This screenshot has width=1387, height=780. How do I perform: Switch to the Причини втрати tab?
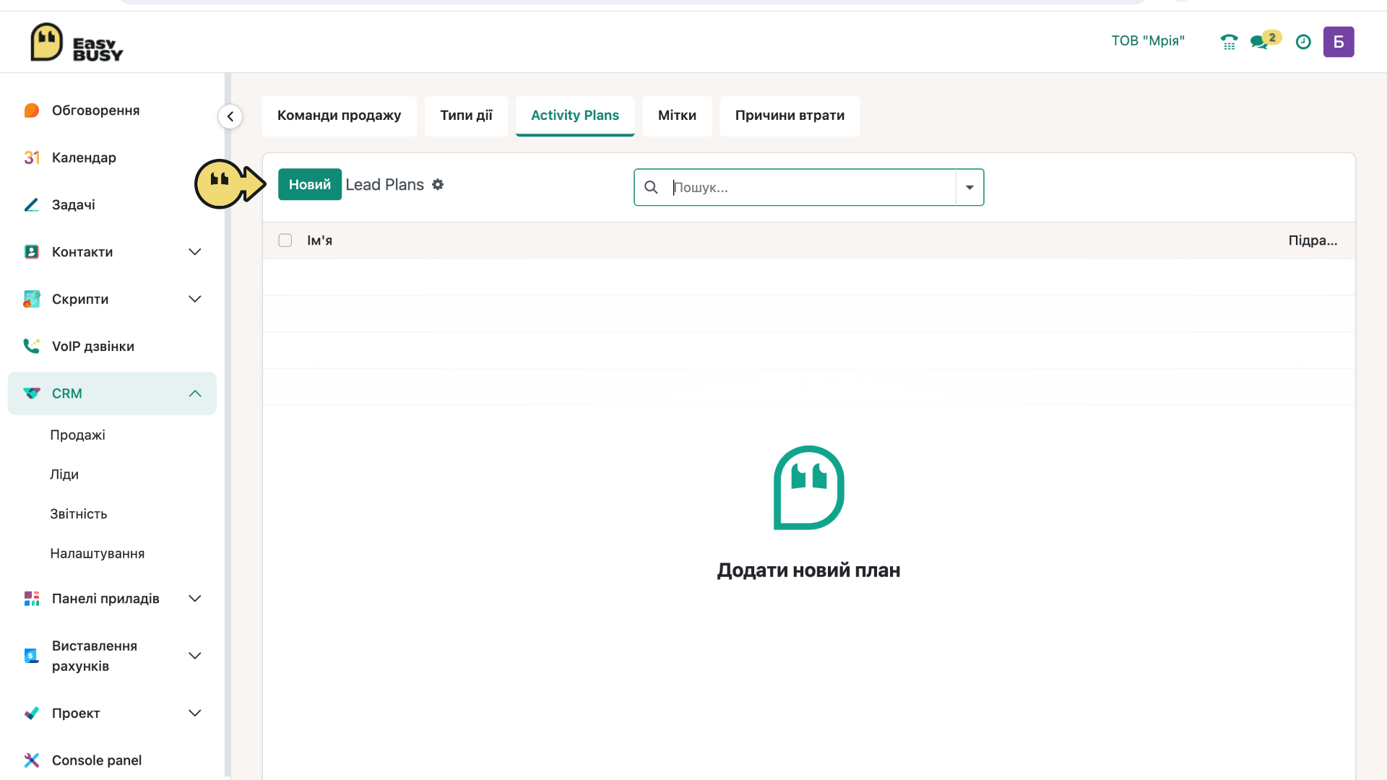tap(790, 116)
